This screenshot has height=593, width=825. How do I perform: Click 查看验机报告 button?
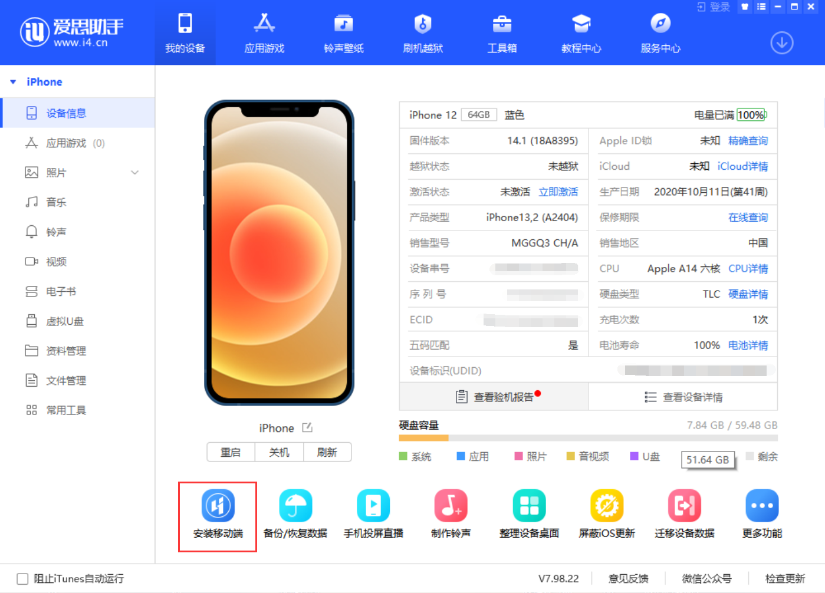pyautogui.click(x=494, y=397)
